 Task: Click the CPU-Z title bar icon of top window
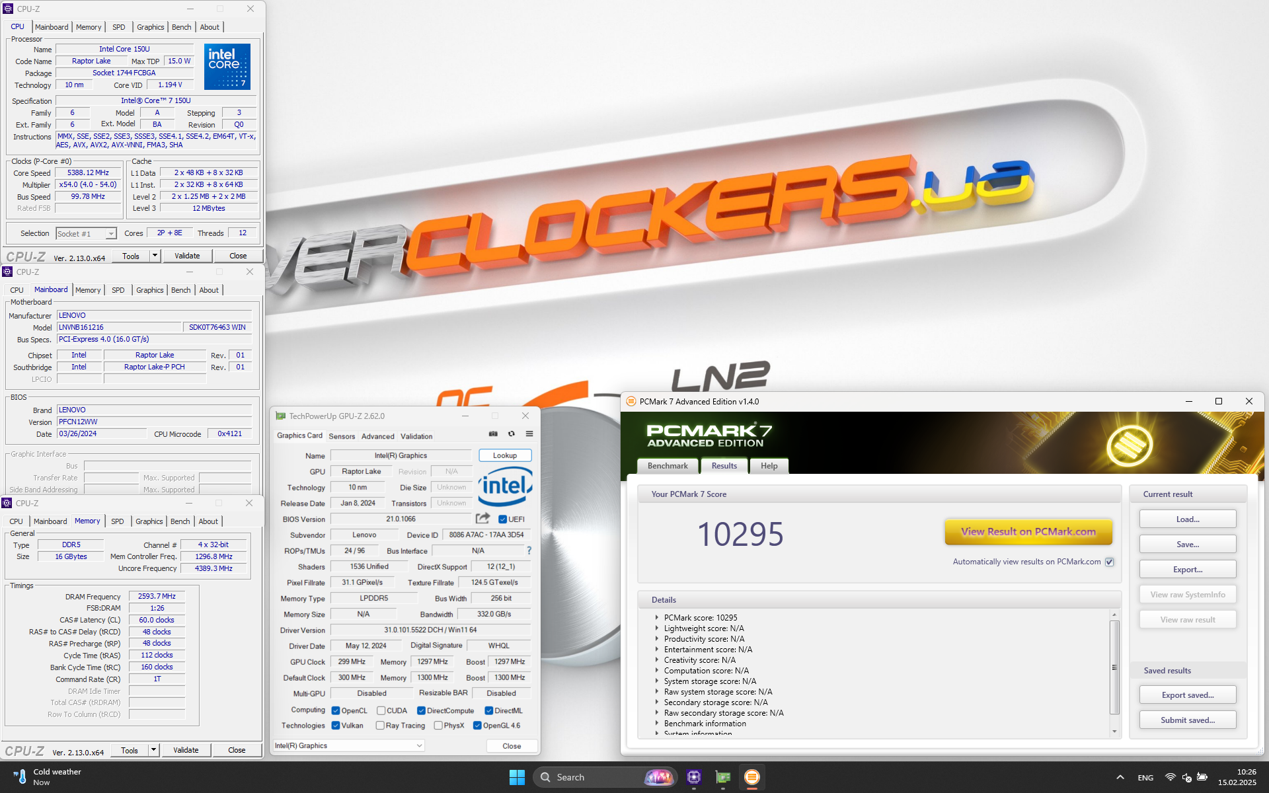[x=8, y=9]
